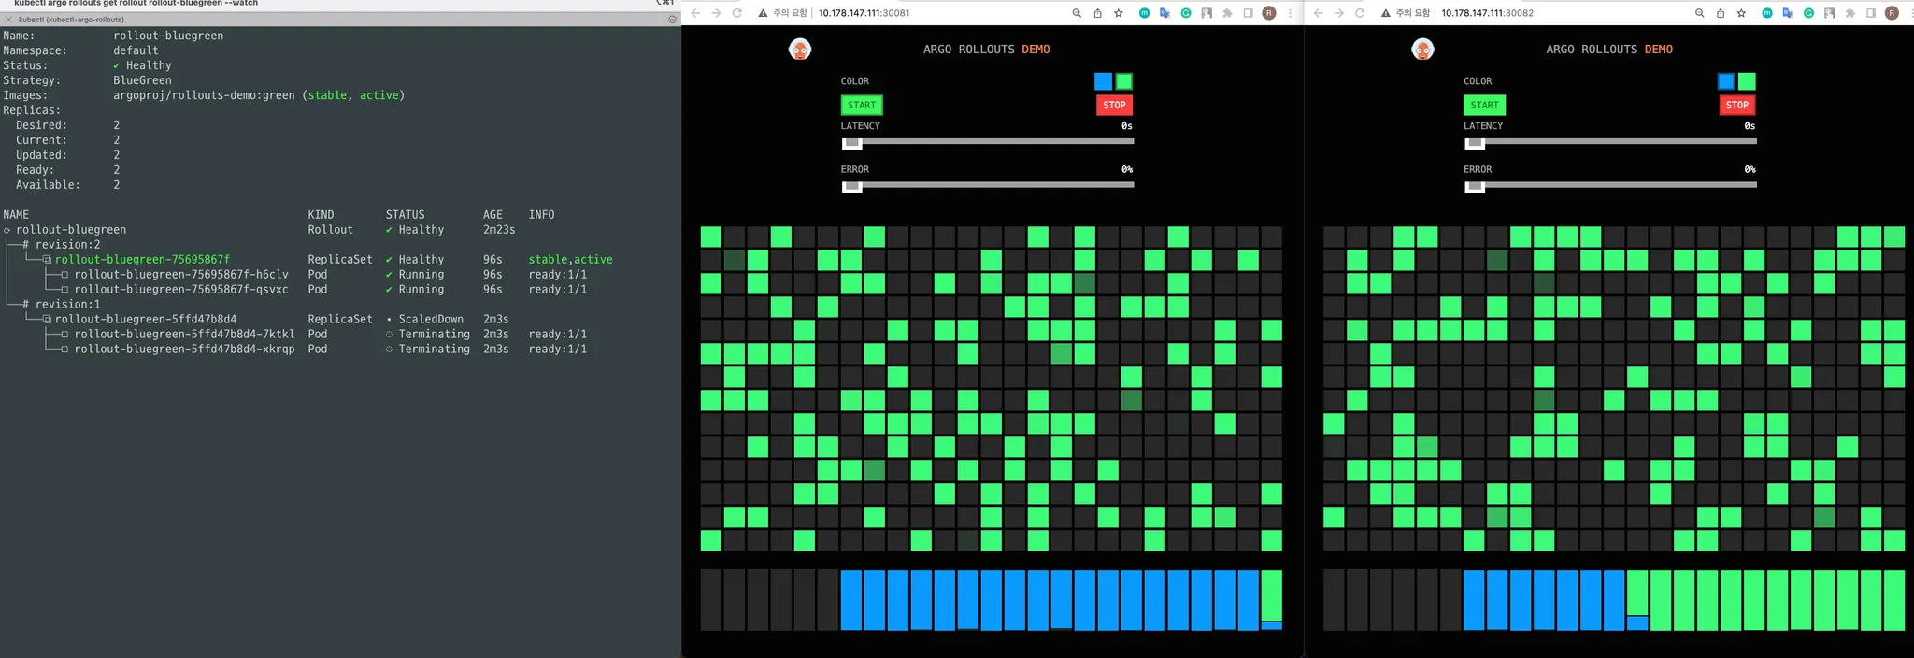Click STOP button in the 30081 demo
1914x658 pixels.
1114,105
